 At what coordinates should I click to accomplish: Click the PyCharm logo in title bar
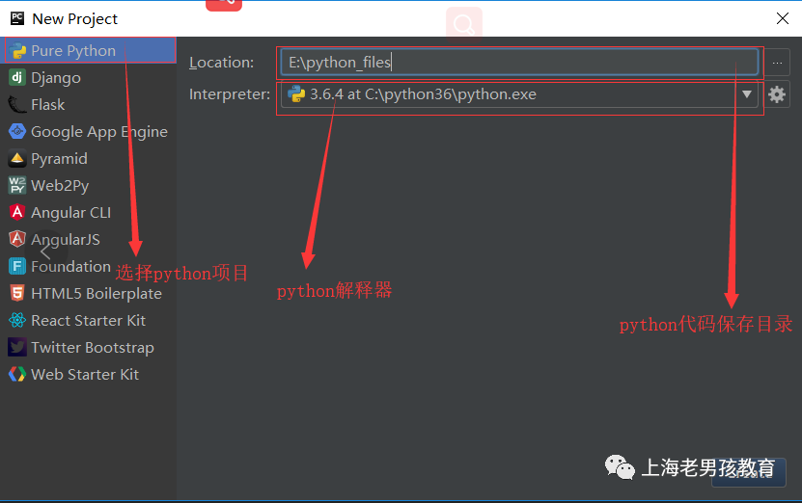17,18
